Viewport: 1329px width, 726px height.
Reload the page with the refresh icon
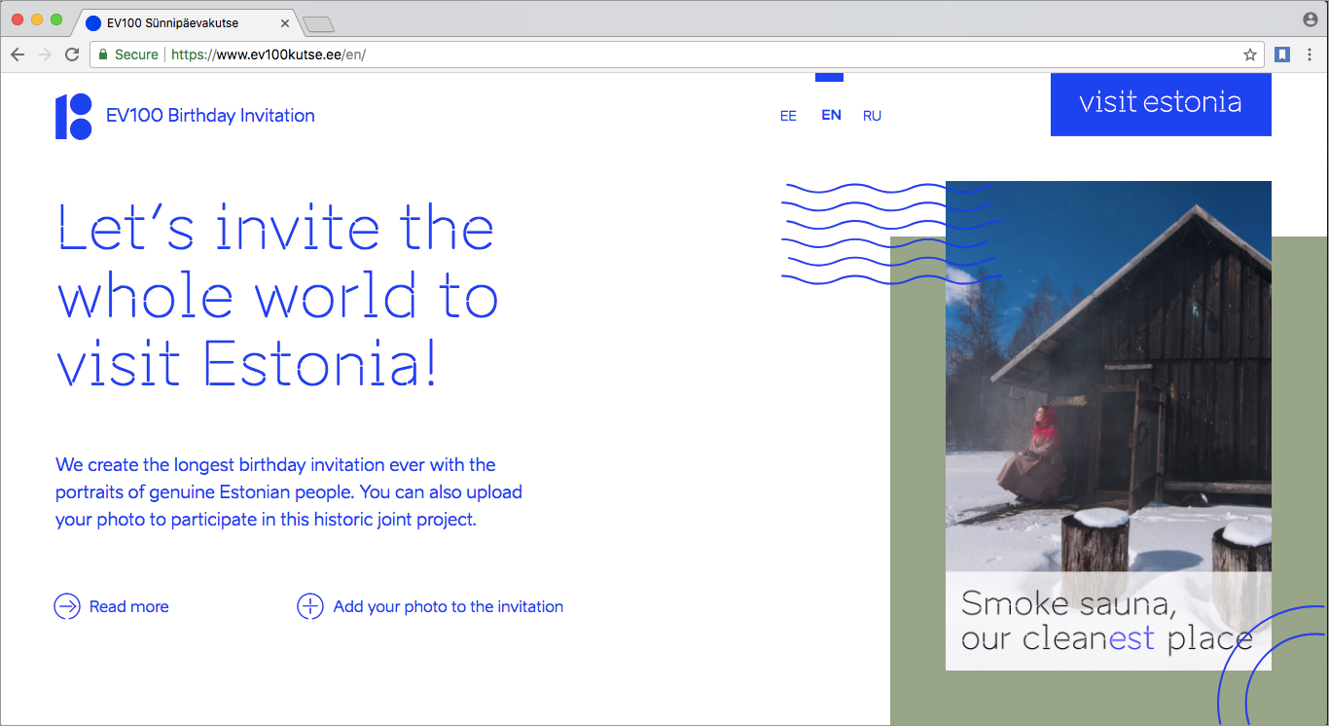click(x=71, y=54)
